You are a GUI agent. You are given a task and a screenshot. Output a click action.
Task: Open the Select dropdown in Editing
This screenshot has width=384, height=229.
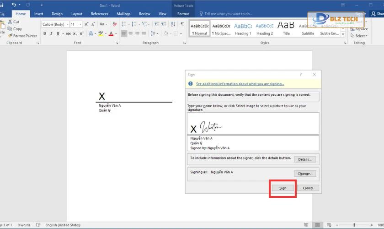click(359, 36)
